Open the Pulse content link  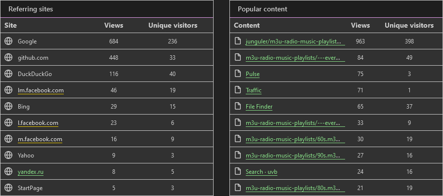[253, 74]
